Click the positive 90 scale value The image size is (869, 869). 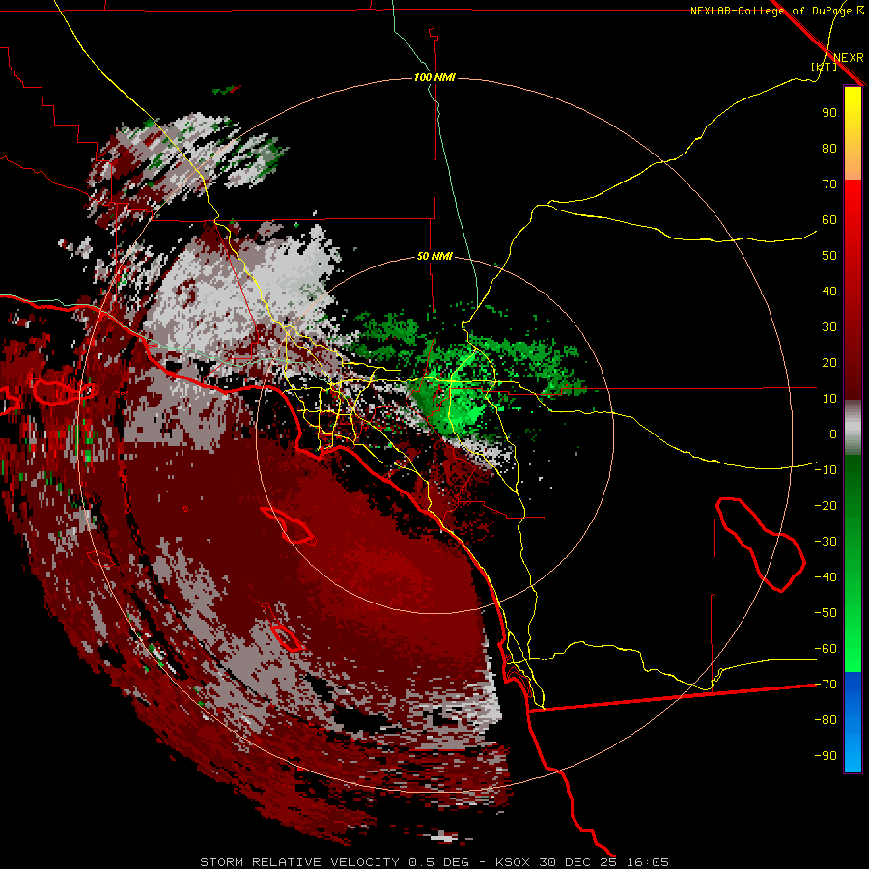pyautogui.click(x=829, y=113)
